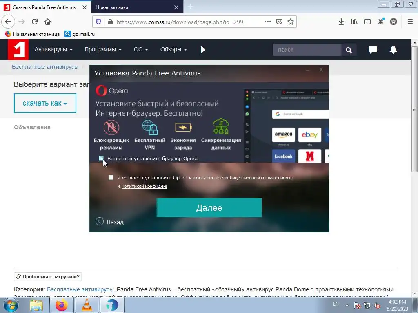The height and width of the screenshot is (313, 418).
Task: Open 'Бесплатные антивирусы' breadcrumb link
Action: tap(45, 67)
